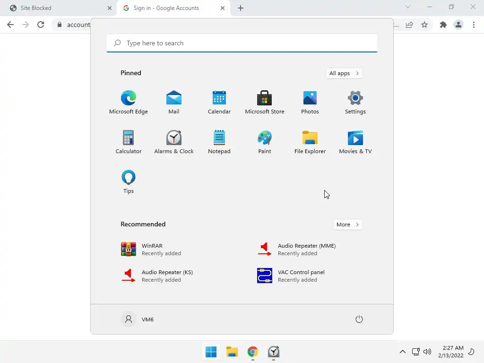The height and width of the screenshot is (363, 484).
Task: Open File Explorer on the taskbar
Action: (232, 352)
